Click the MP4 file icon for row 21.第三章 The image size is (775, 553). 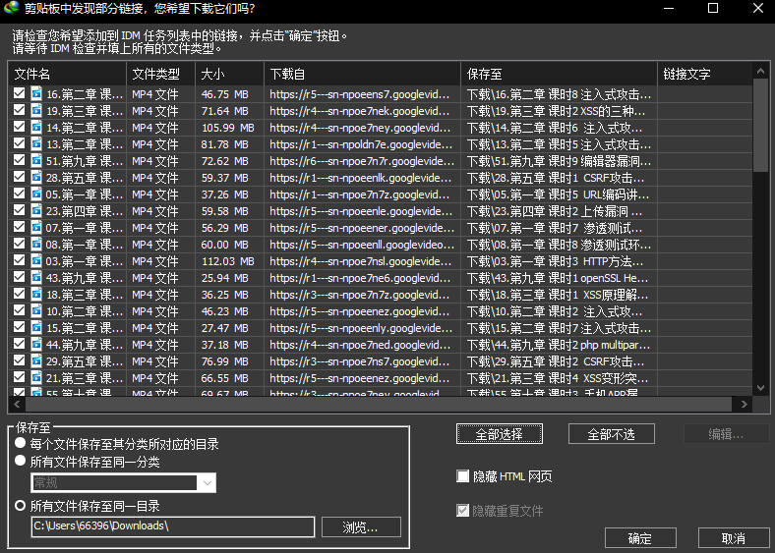coord(36,378)
